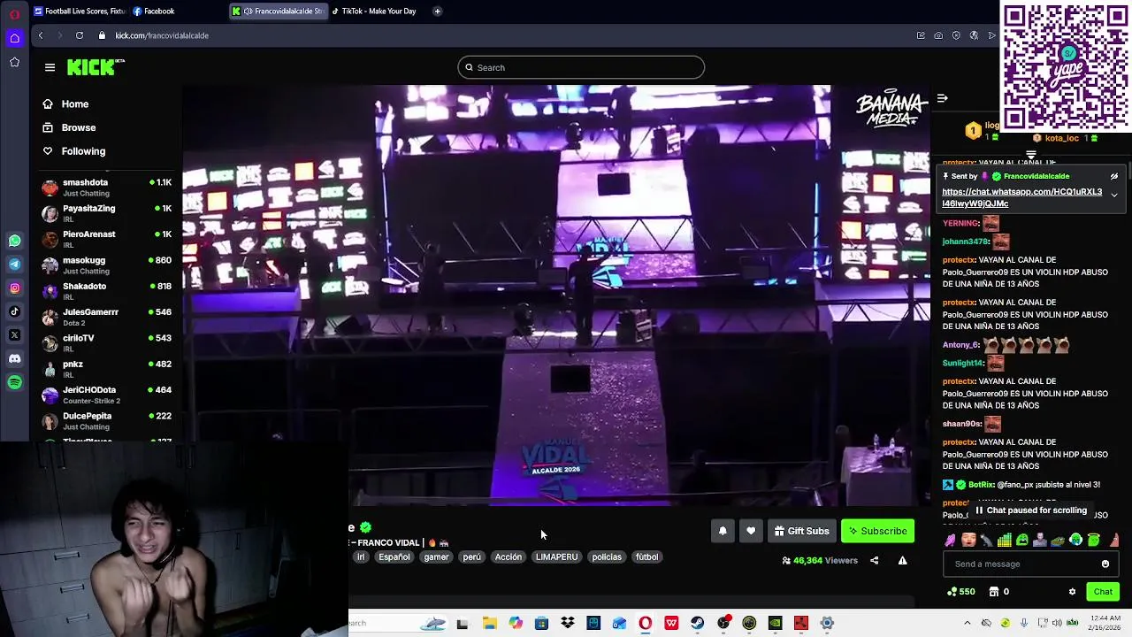Open Dropbox from Windows taskbar
Screen dimensions: 1132x637
[x=568, y=623]
